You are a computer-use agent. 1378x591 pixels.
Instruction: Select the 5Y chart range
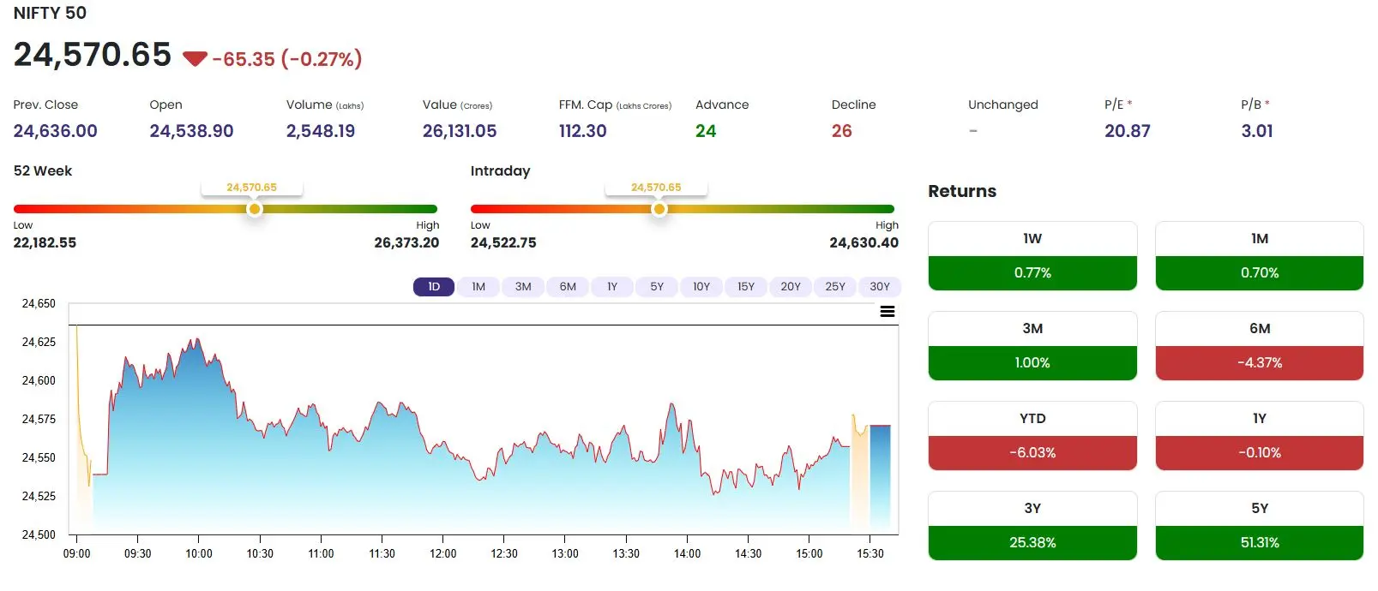(x=657, y=287)
